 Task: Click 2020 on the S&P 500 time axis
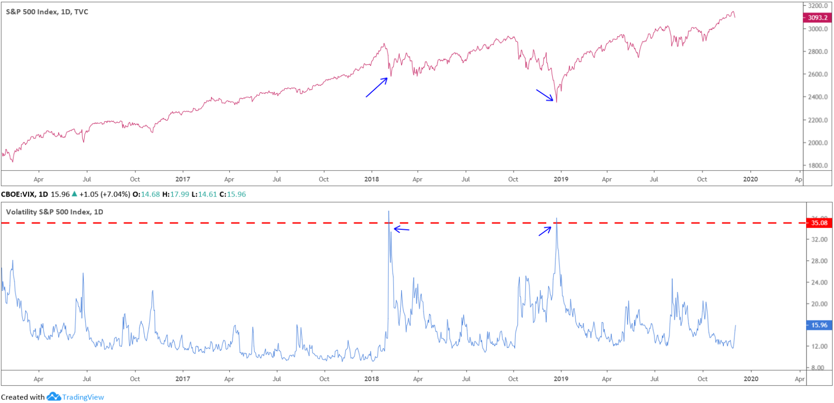coord(750,179)
